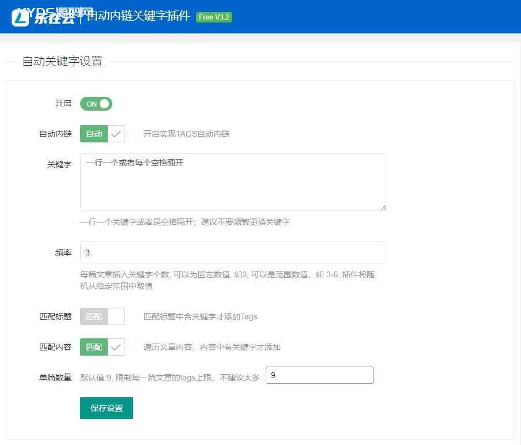Image resolution: width=521 pixels, height=445 pixels.
Task: Click the checkmark icon beside 自动内链
Action: point(116,134)
